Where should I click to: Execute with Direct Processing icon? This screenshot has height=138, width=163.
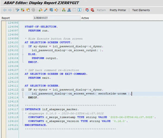coord(51,10)
